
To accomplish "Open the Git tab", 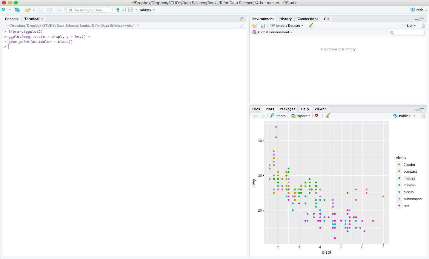I will click(327, 19).
